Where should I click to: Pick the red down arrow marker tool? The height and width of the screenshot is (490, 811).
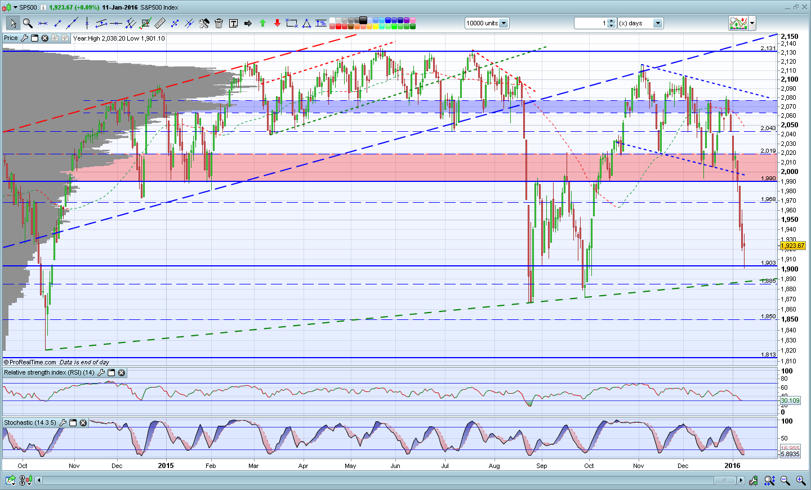point(277,23)
